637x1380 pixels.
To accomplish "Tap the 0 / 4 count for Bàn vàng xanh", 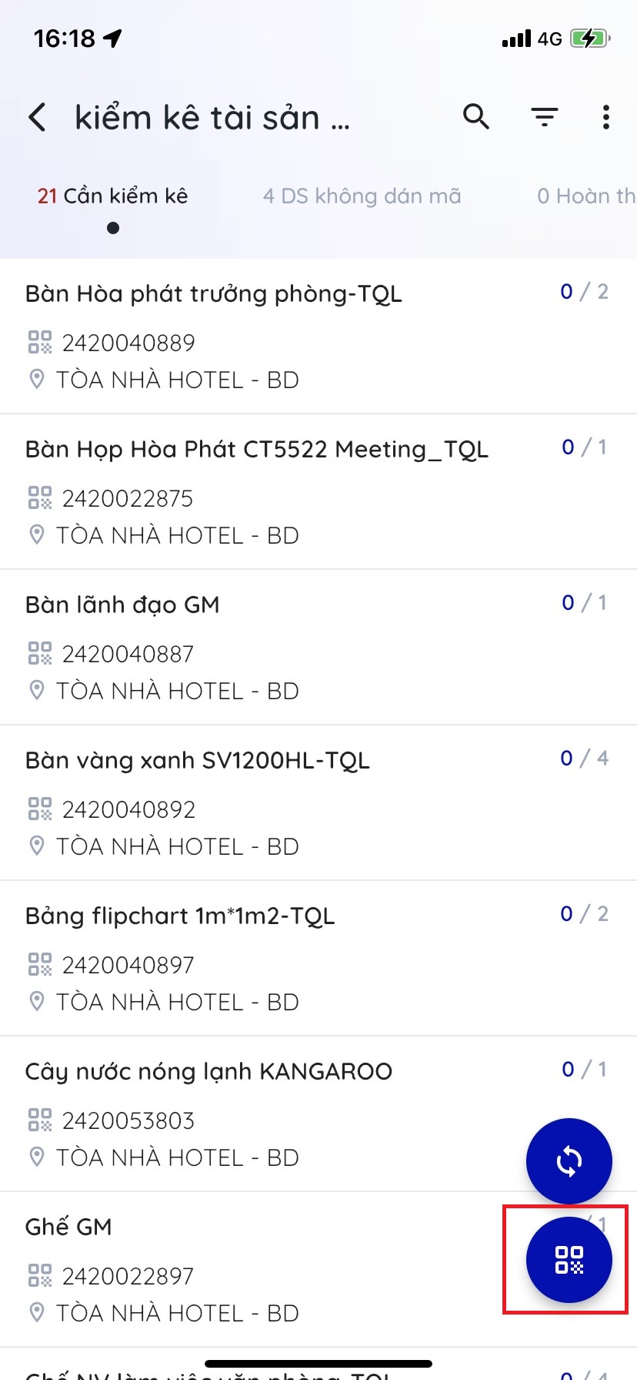I will point(584,759).
